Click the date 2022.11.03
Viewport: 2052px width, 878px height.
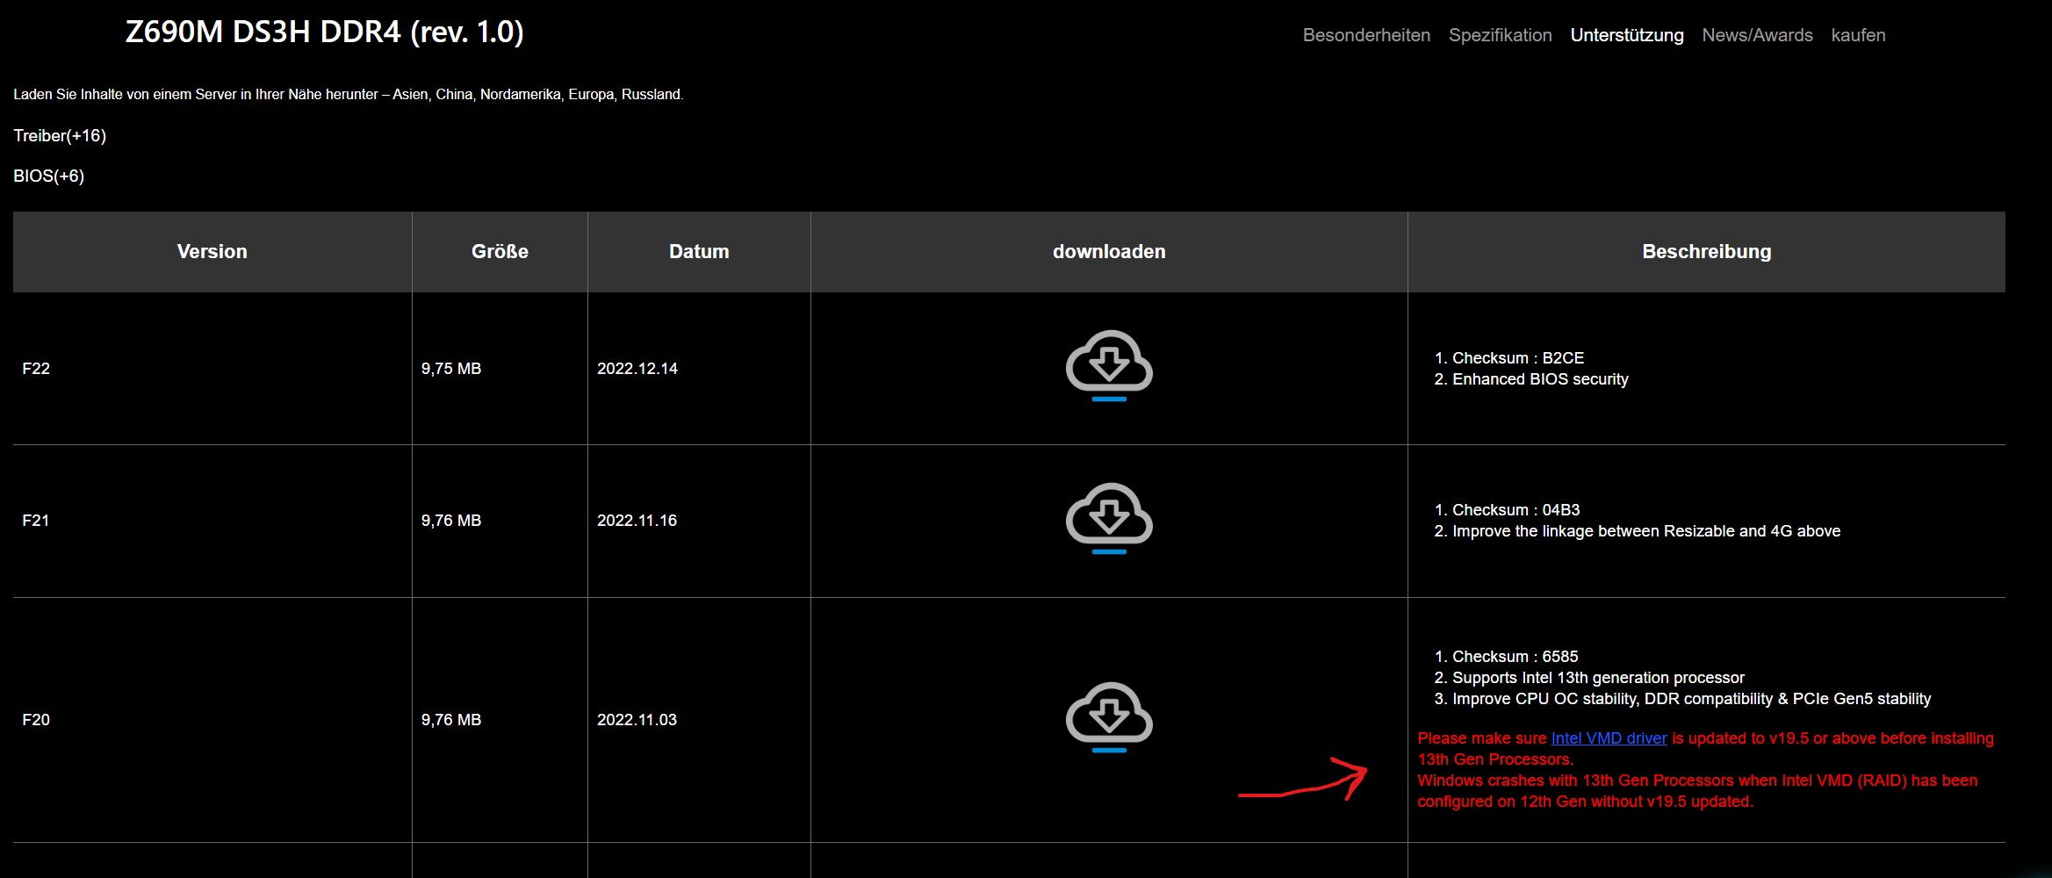tap(637, 720)
